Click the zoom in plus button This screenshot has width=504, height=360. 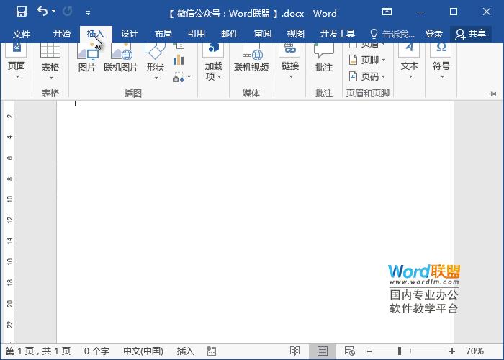[x=452, y=351]
